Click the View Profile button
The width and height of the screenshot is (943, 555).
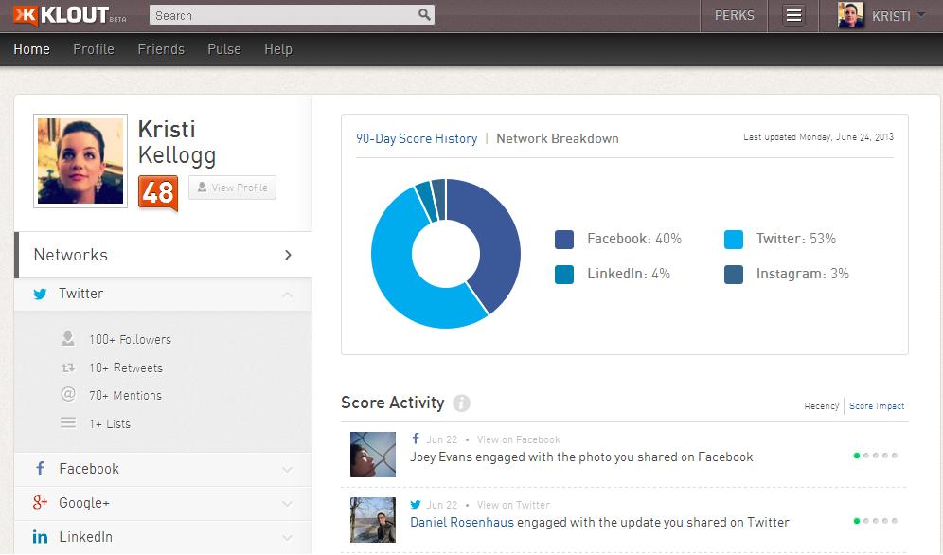click(x=233, y=188)
